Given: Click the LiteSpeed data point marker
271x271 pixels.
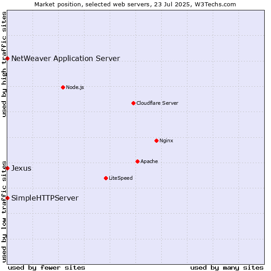Looking at the screenshot, I should [106, 178].
